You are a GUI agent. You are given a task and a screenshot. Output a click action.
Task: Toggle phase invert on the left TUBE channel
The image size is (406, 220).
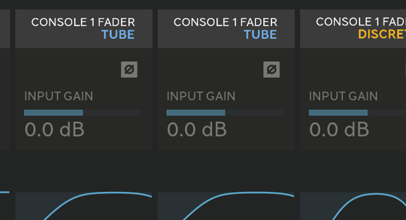[x=129, y=70]
